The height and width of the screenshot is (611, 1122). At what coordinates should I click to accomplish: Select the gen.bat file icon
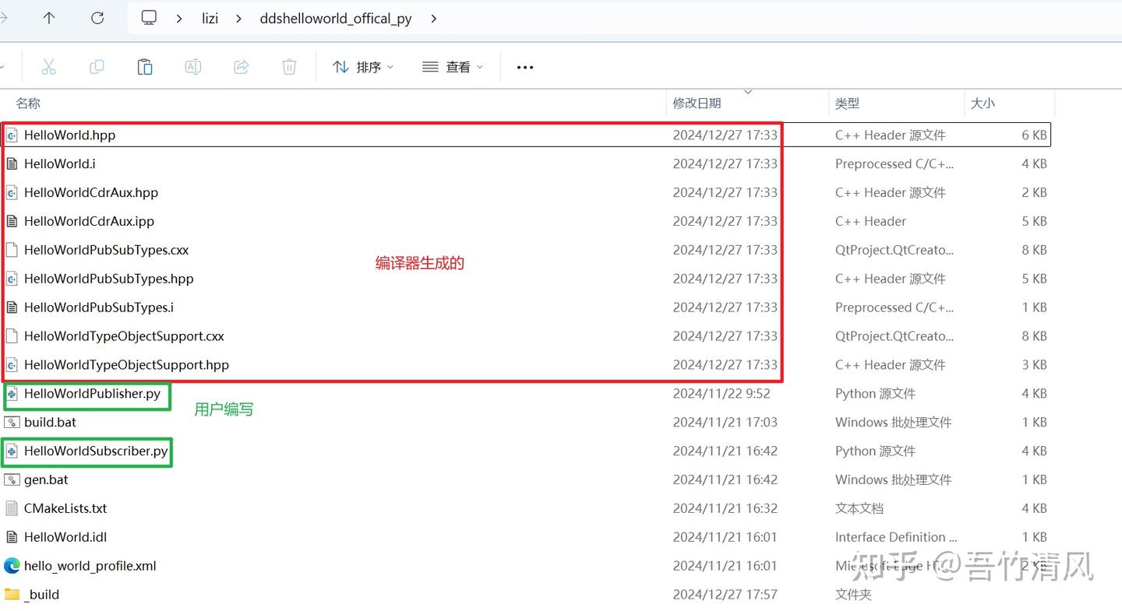[12, 479]
